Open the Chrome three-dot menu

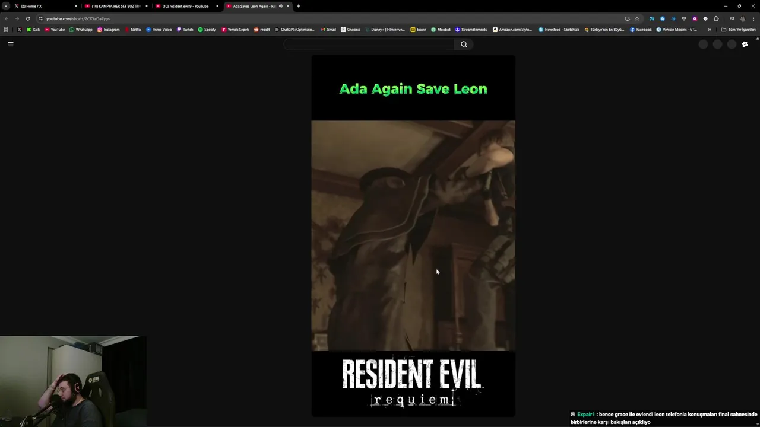point(753,18)
